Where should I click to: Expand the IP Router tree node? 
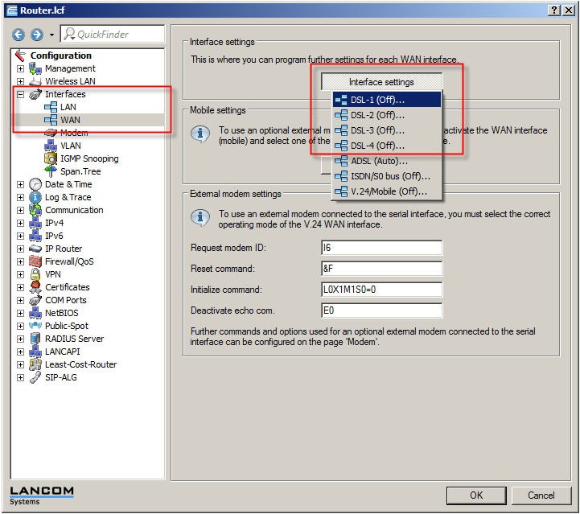pos(20,249)
